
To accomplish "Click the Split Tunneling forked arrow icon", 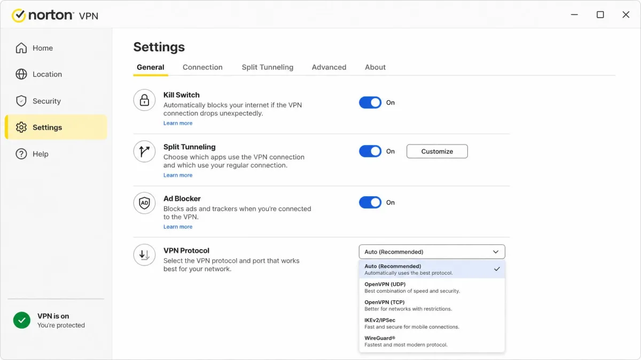I will point(144,151).
